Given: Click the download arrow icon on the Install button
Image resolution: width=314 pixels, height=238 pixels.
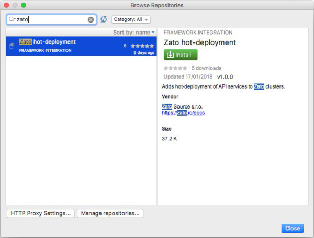Looking at the screenshot, I should pos(170,55).
